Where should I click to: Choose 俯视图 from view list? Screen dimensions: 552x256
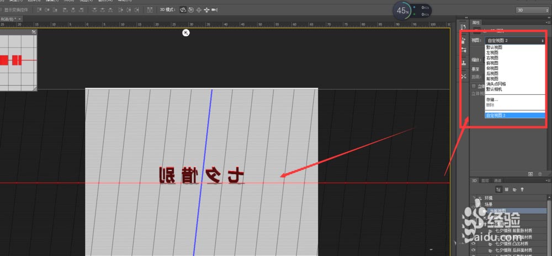[x=492, y=63]
